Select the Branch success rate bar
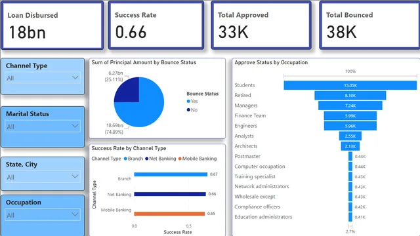Viewport: 420px width, 236px height. (171, 174)
